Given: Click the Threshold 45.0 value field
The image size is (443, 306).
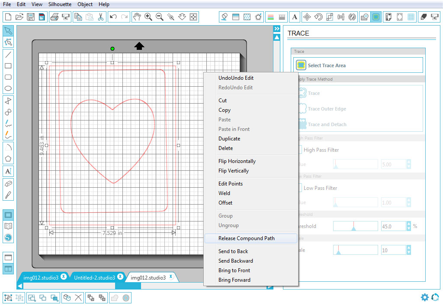Looking at the screenshot, I should click(x=394, y=226).
